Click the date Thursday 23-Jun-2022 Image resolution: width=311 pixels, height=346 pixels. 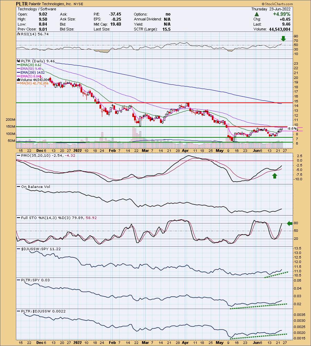pyautogui.click(x=271, y=9)
